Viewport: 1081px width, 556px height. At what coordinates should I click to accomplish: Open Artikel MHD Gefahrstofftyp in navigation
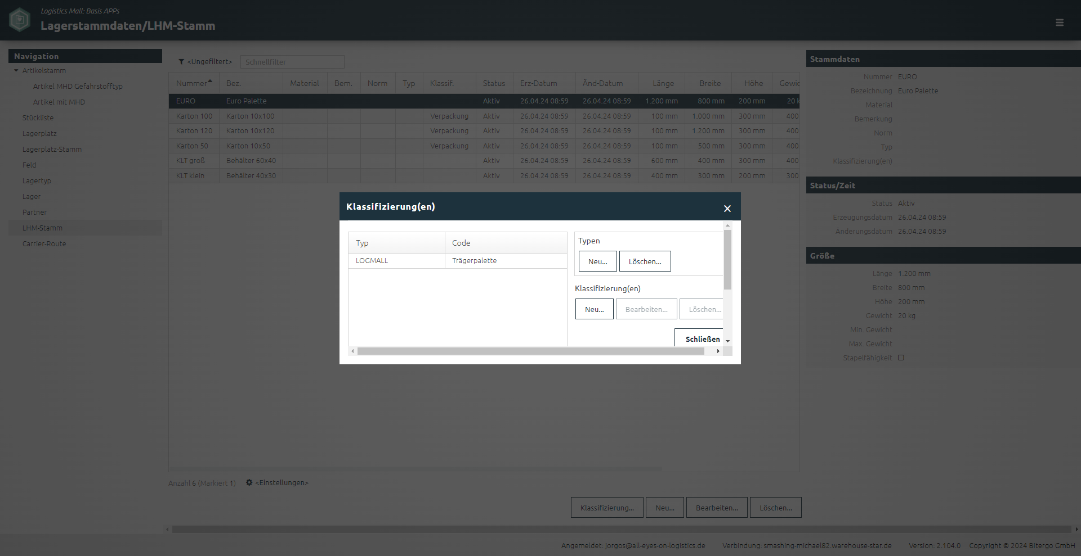tap(78, 86)
